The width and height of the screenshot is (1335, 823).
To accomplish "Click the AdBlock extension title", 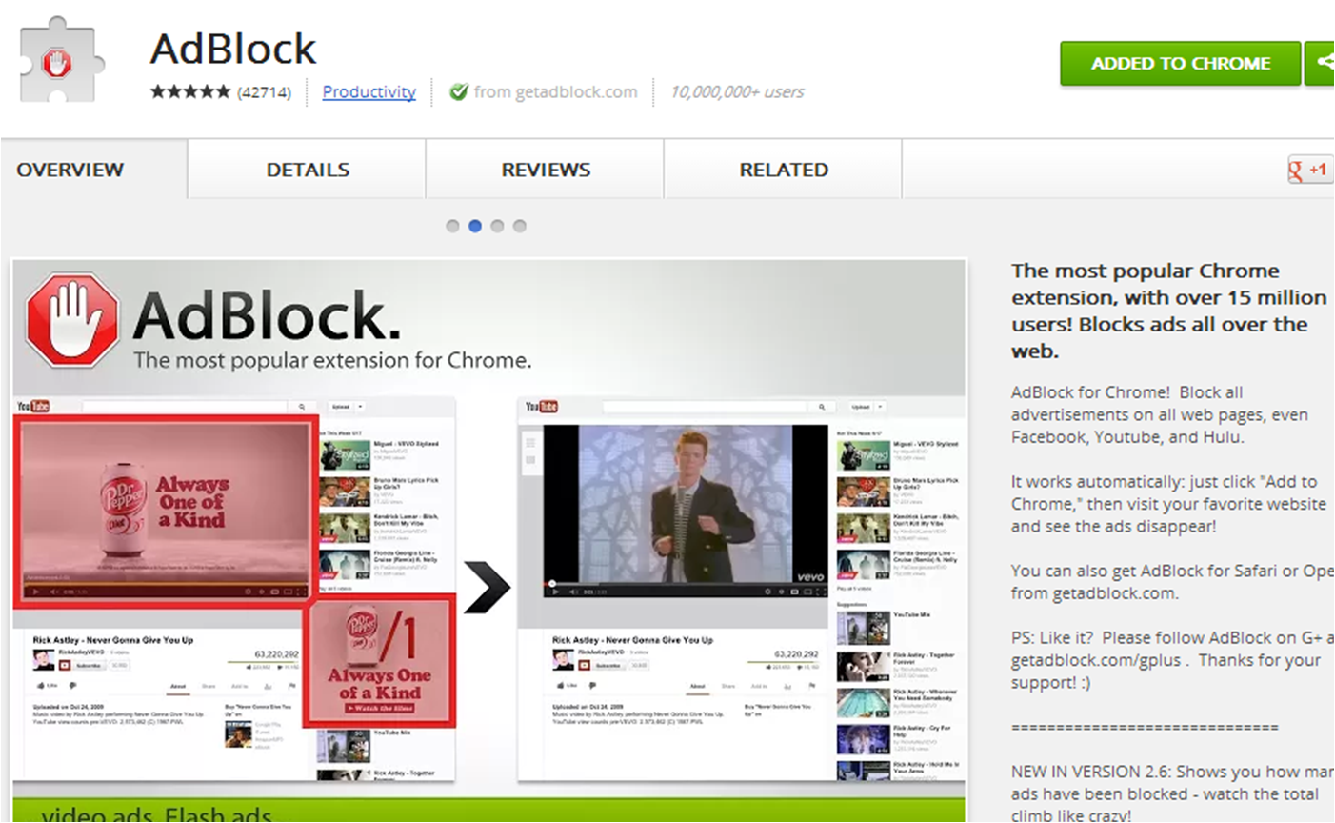I will tap(233, 49).
